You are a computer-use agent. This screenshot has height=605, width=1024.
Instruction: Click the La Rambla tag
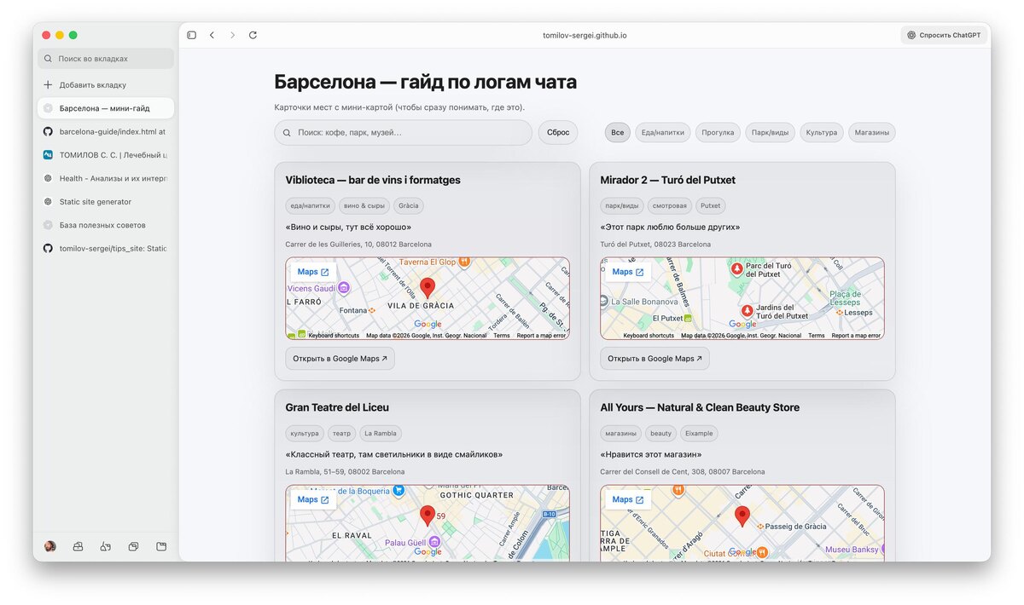click(x=381, y=433)
